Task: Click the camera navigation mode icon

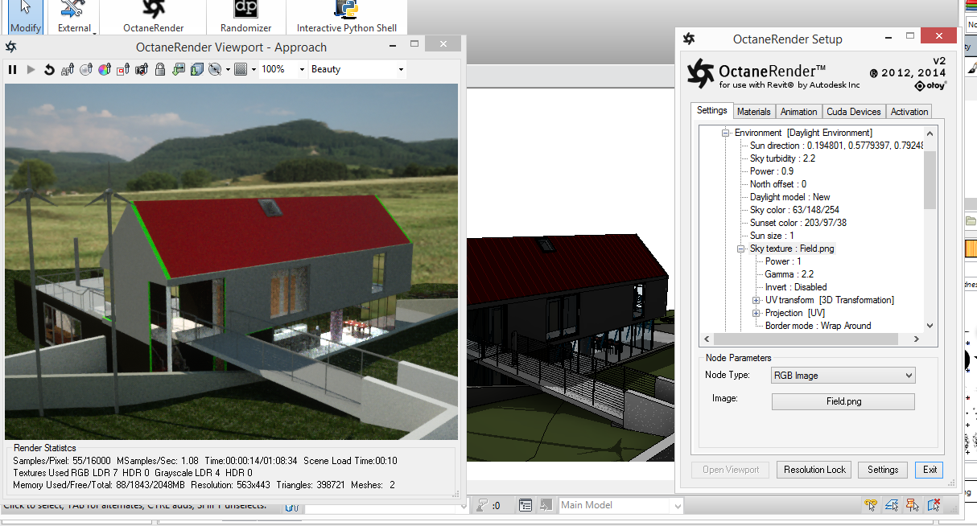Action: [215, 70]
